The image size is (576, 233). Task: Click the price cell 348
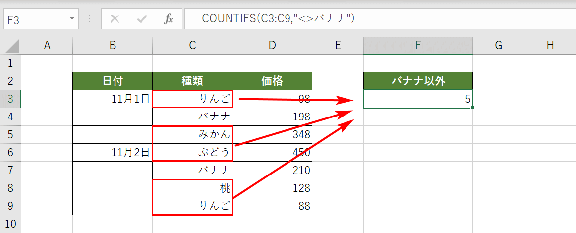(x=272, y=134)
